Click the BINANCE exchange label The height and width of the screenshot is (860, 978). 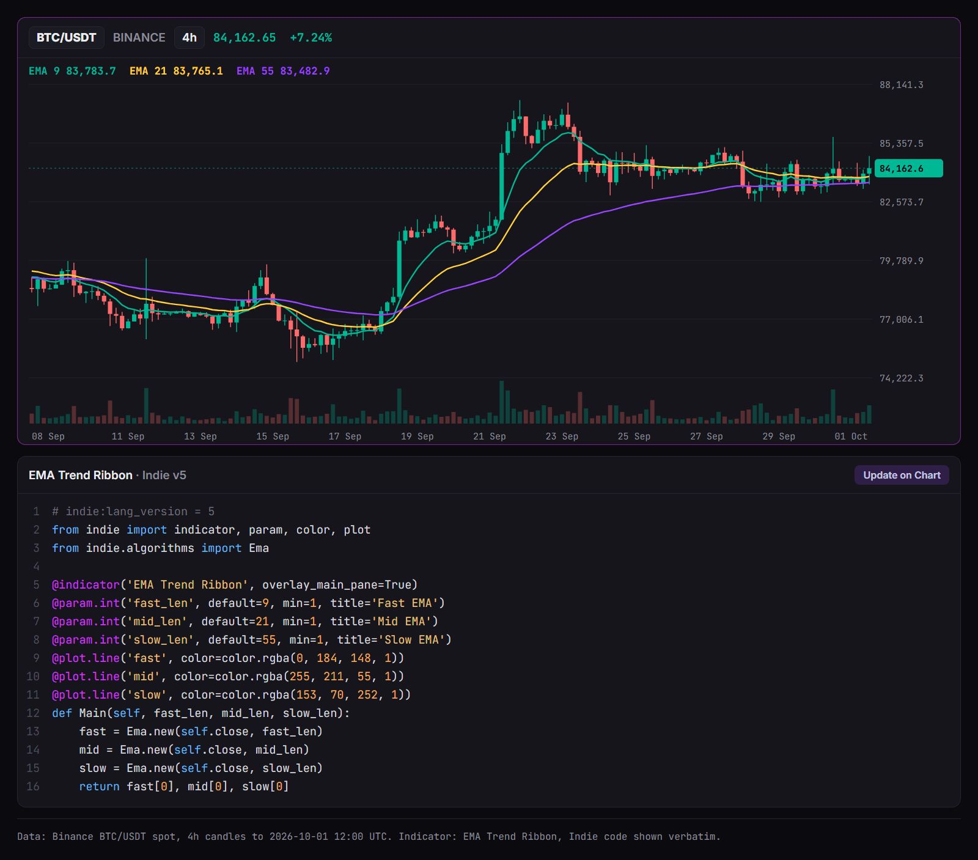[x=139, y=37]
